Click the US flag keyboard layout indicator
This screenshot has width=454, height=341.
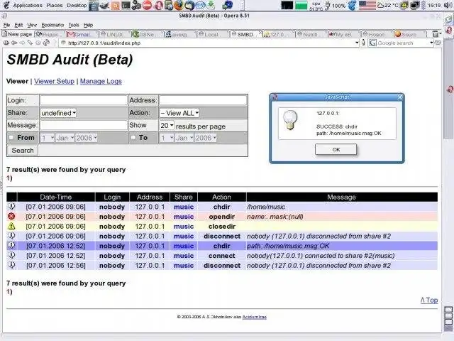[x=367, y=5]
